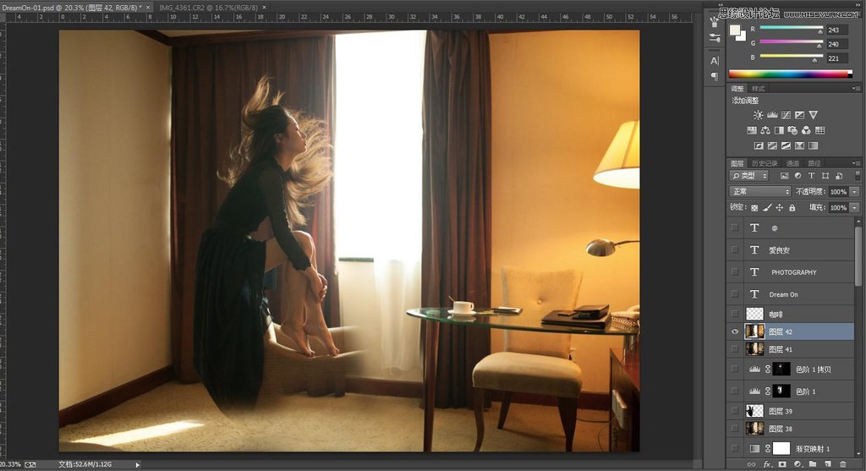Switch to the 路径 (Paths) tab

click(814, 163)
